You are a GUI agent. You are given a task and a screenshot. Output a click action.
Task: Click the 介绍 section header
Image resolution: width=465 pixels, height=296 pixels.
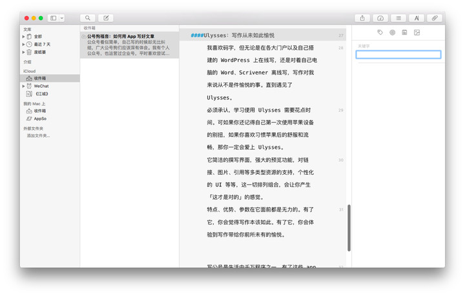click(x=27, y=62)
